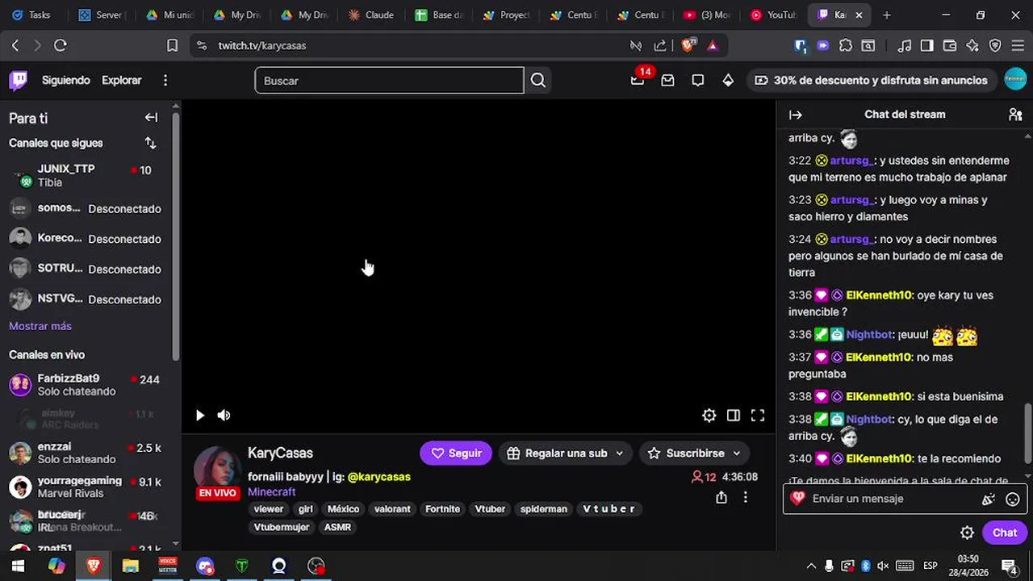The image size is (1033, 581).
Task: Click the address bar URL
Action: (x=262, y=46)
